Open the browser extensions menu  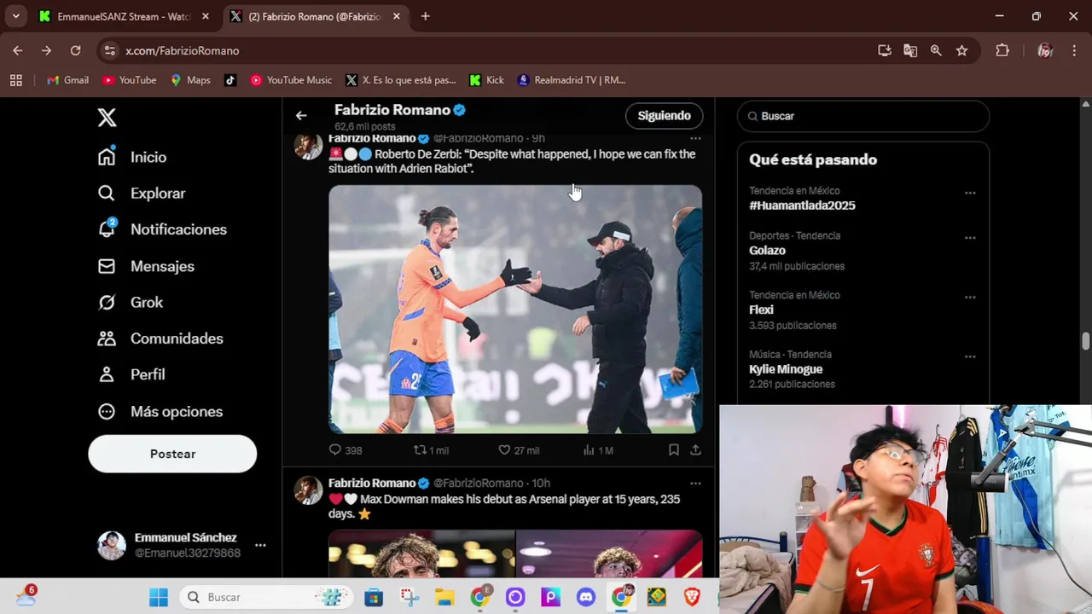(1002, 50)
